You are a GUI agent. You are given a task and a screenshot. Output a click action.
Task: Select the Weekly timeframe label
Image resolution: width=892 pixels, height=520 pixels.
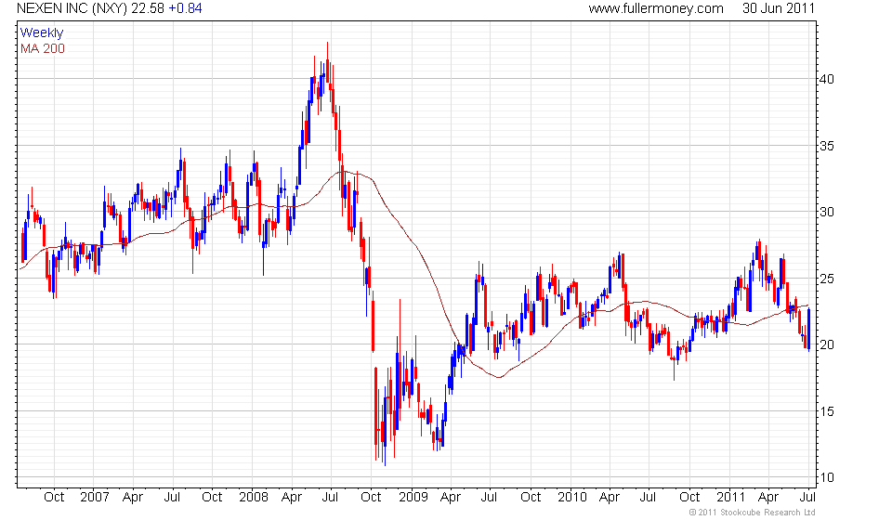42,32
